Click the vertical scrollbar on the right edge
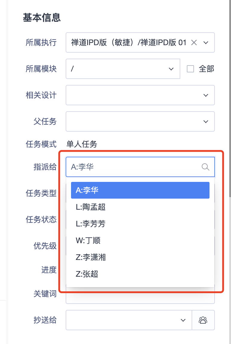Screen dimensions: 231x344 230,99
